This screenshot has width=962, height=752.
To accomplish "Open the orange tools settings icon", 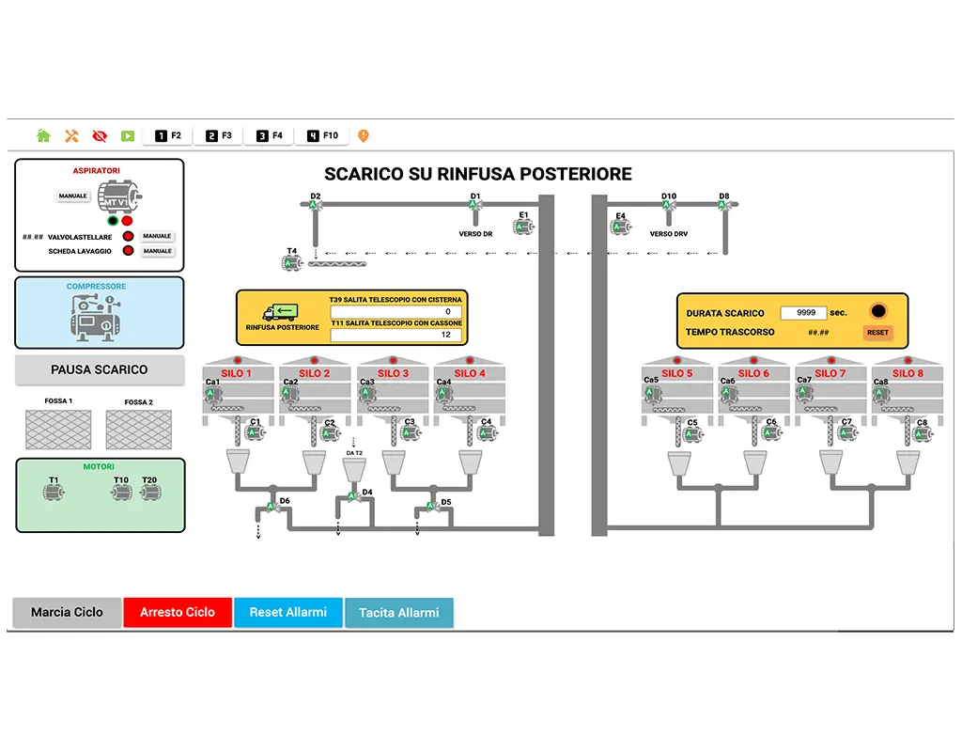I will click(x=71, y=135).
